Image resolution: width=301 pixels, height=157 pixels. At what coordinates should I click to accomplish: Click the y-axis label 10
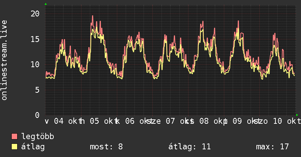click(35, 64)
